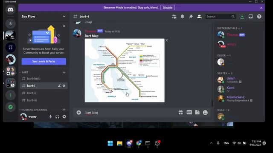The width and height of the screenshot is (273, 153).
Task: Open the Nitro gift icon
Action: pos(181,113)
